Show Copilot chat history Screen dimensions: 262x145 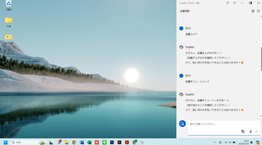(258, 11)
